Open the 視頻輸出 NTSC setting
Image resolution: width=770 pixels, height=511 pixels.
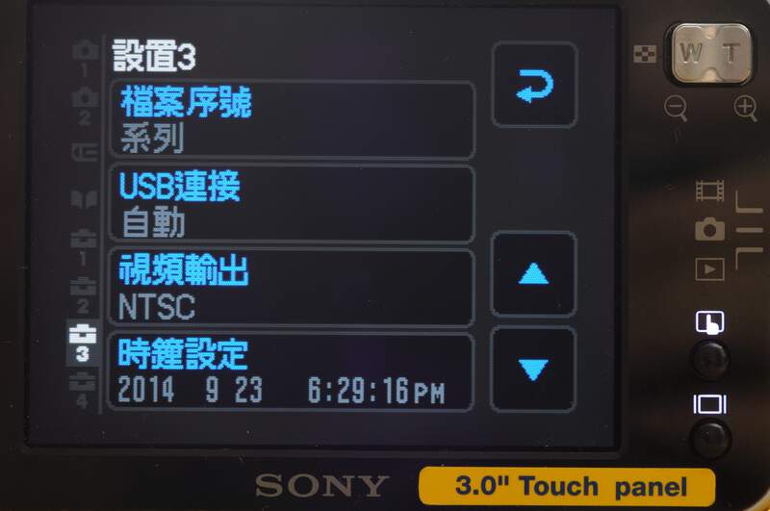point(292,288)
